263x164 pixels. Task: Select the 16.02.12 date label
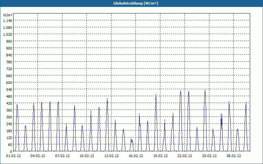click(x=136, y=156)
